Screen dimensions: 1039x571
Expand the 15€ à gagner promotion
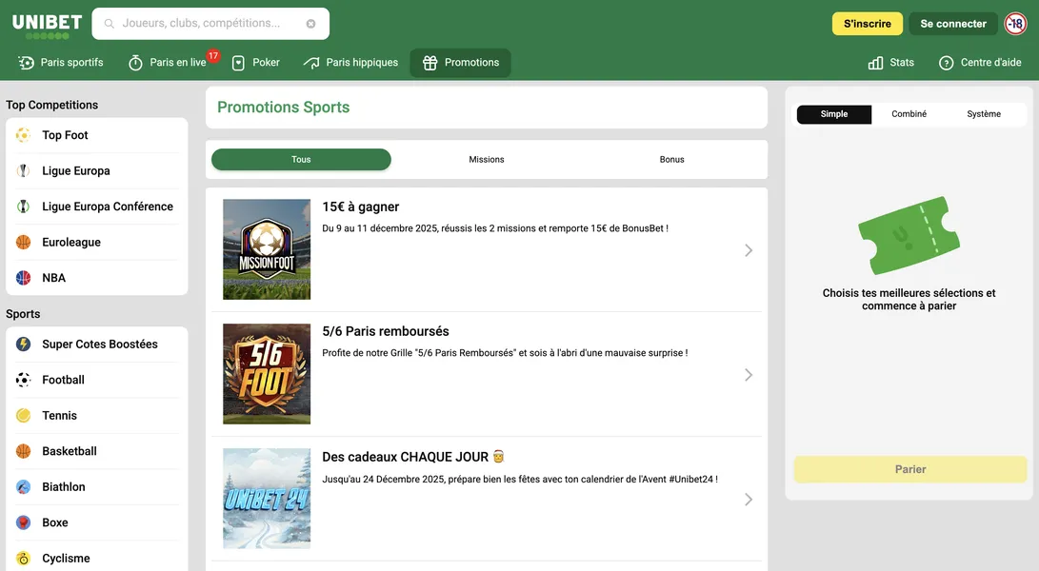(x=749, y=249)
